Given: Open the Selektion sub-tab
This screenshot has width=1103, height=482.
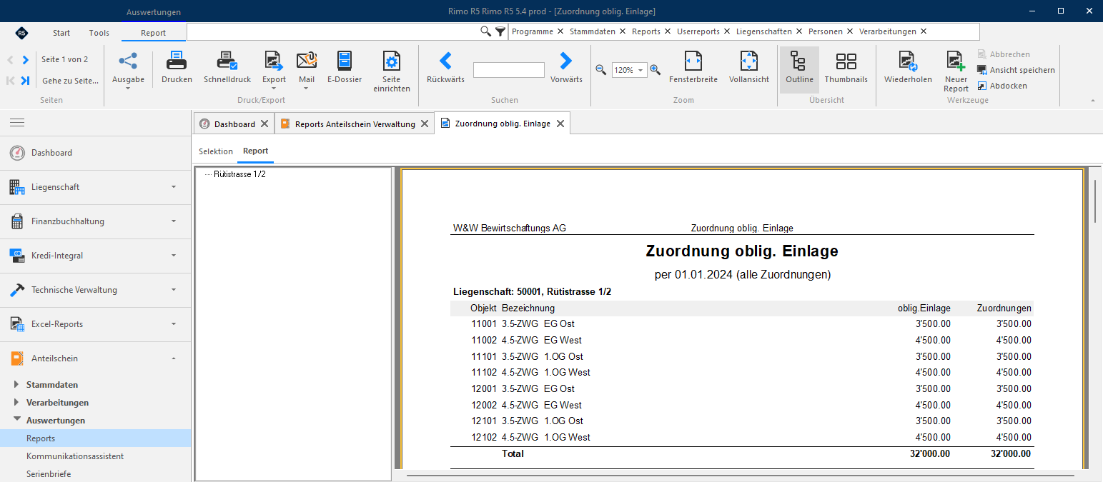Looking at the screenshot, I should pos(216,151).
